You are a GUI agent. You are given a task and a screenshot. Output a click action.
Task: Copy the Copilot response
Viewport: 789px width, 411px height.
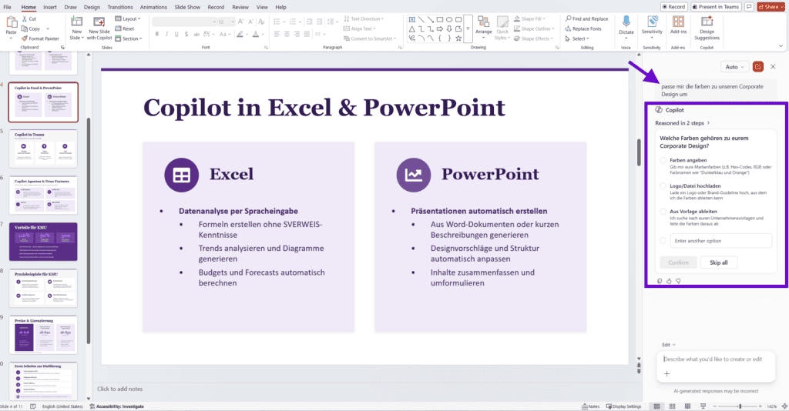(x=660, y=281)
